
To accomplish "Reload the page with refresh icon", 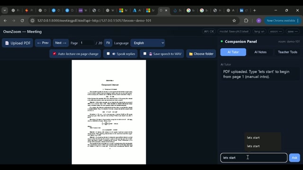I will pos(22,21).
